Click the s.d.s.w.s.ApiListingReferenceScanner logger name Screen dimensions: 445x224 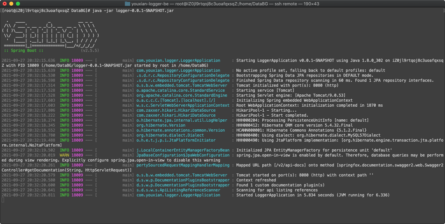(x=178, y=190)
